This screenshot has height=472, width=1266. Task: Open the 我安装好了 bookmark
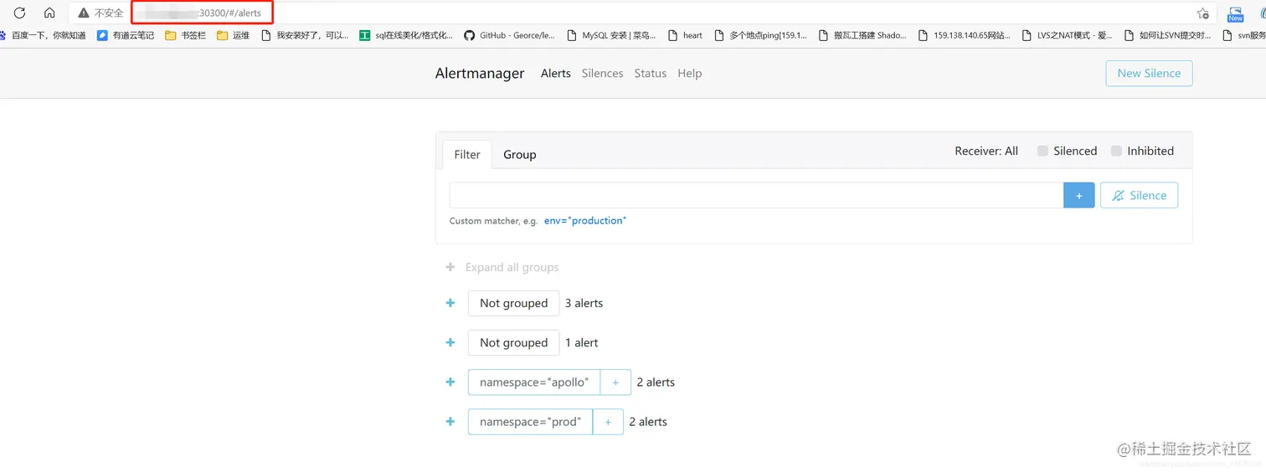pos(306,35)
